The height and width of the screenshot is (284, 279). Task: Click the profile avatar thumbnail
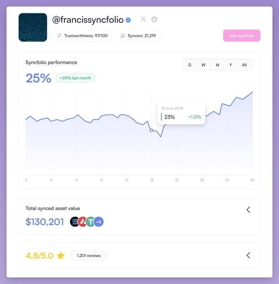pyautogui.click(x=33, y=27)
